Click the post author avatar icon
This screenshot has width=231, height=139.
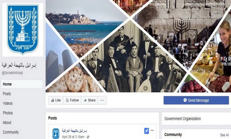[56, 133]
